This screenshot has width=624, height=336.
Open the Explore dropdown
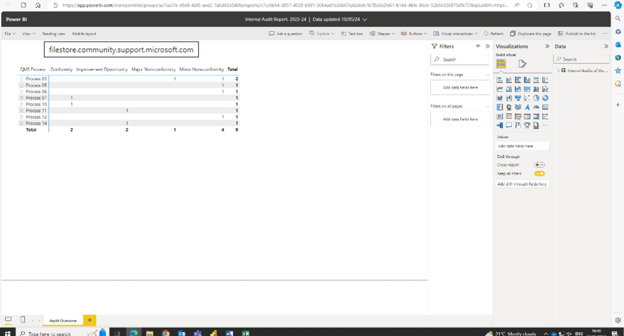pyautogui.click(x=321, y=34)
